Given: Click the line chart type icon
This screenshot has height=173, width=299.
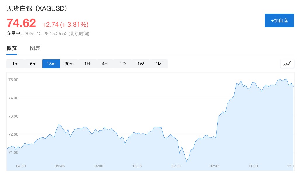Looking at the screenshot, I should tap(287, 64).
